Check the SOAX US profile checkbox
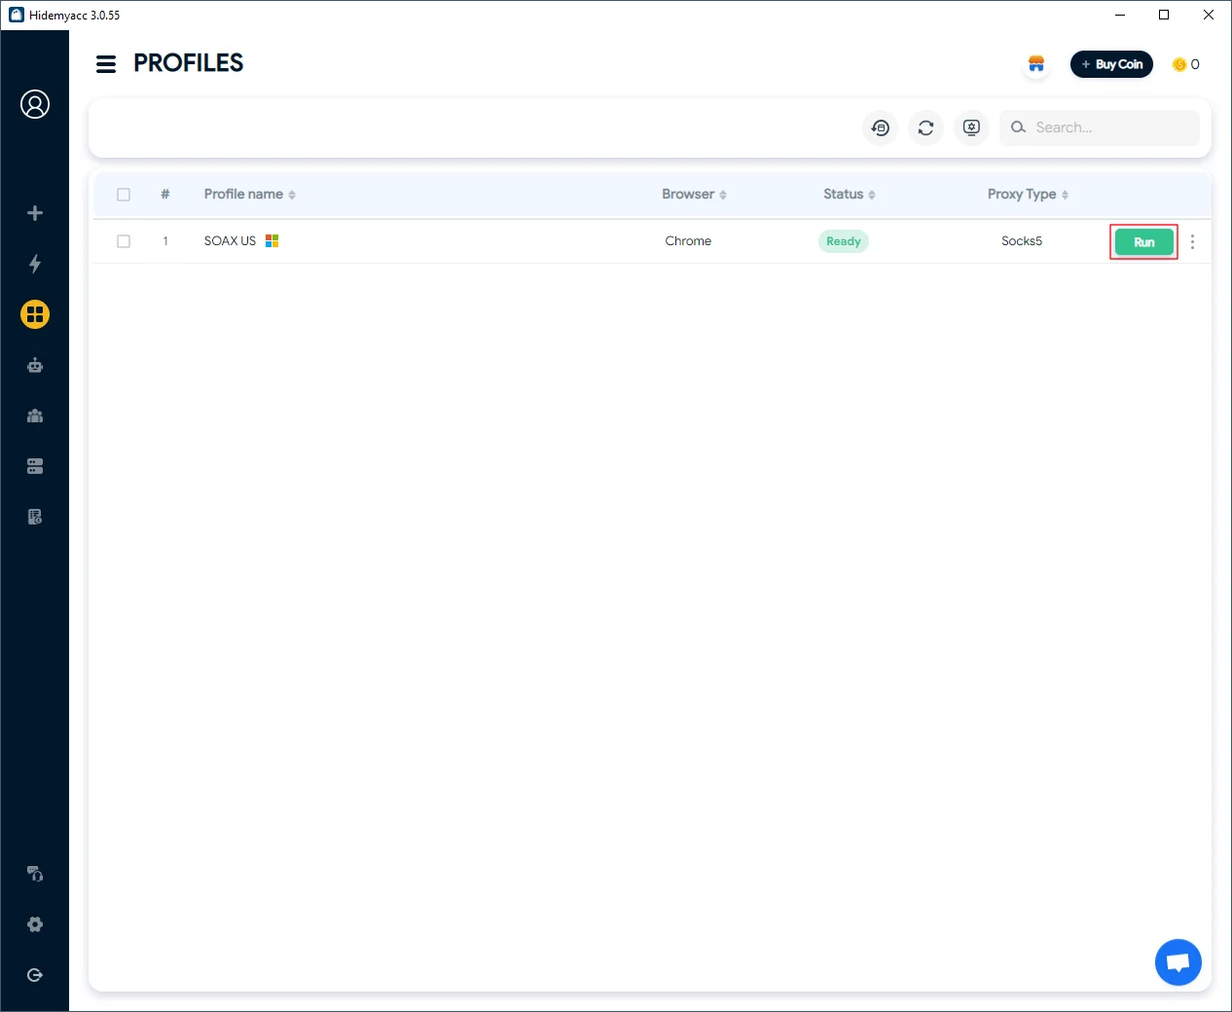The image size is (1232, 1012). (x=124, y=241)
